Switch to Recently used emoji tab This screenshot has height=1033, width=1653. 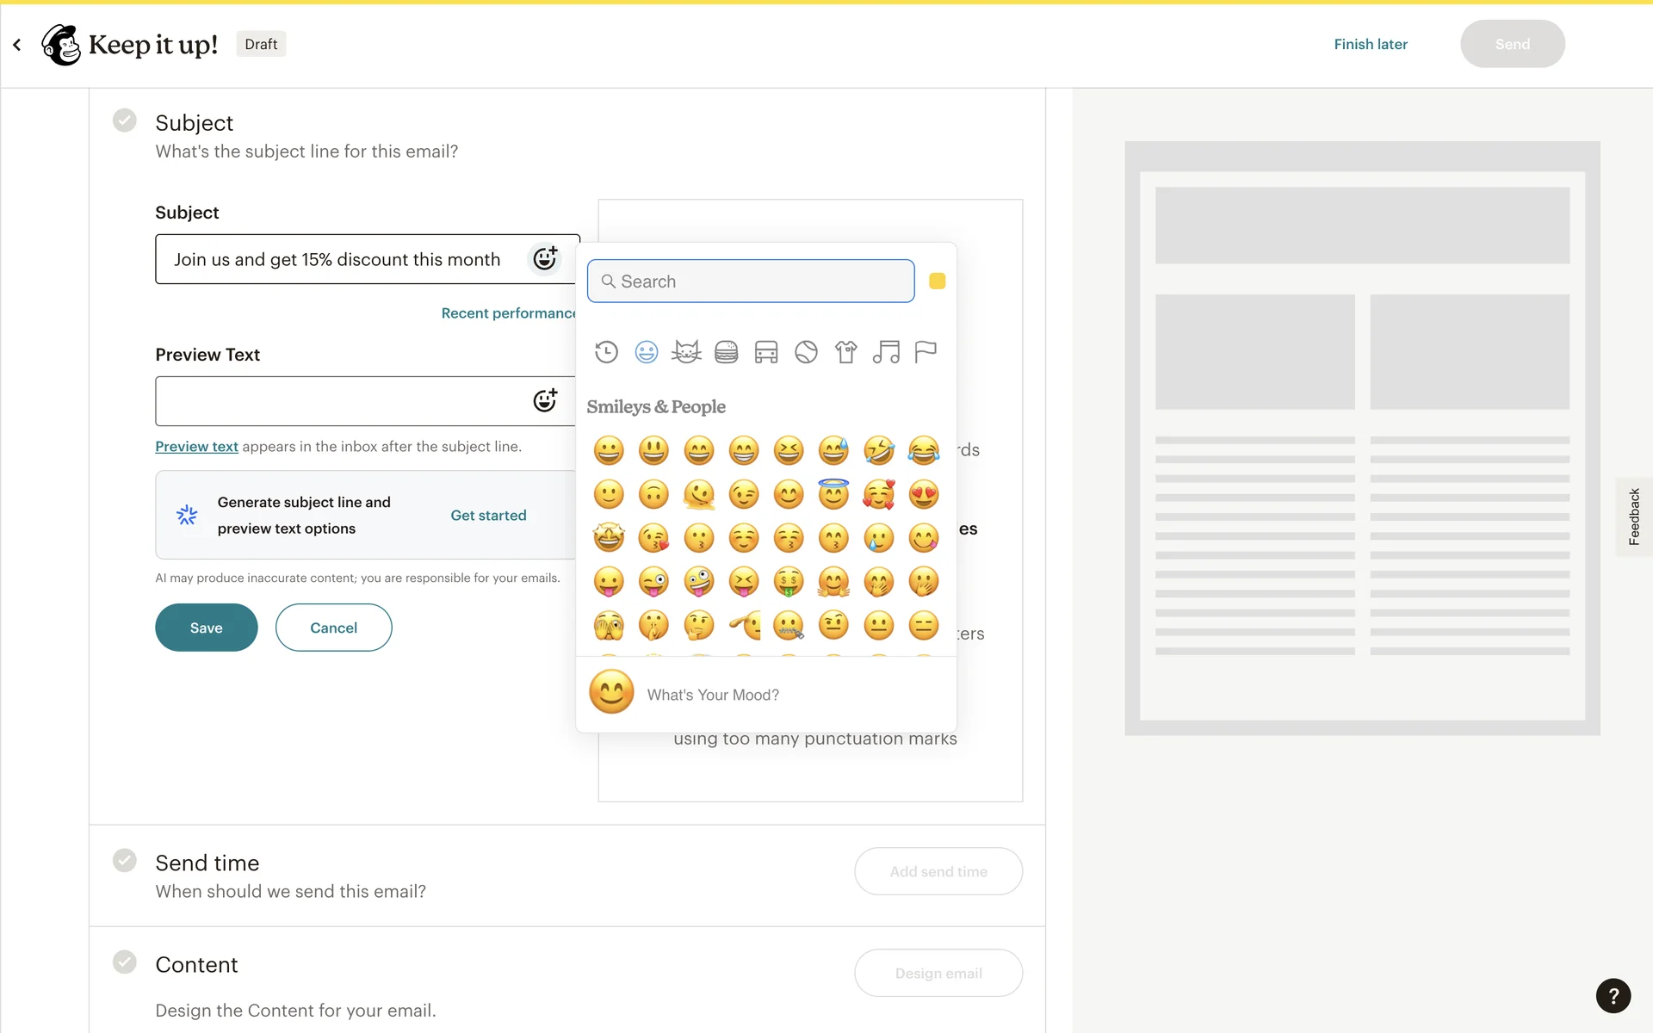tap(606, 352)
